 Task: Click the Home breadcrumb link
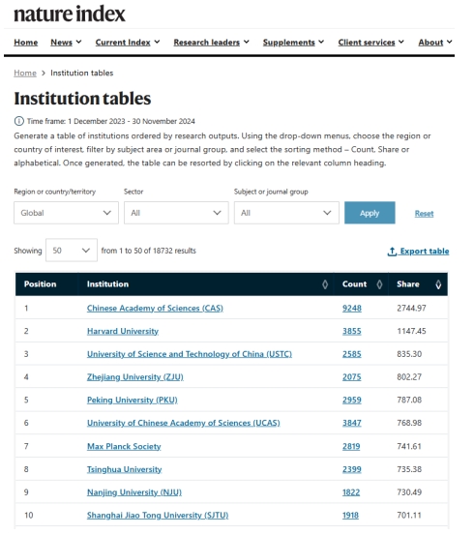[x=25, y=73]
